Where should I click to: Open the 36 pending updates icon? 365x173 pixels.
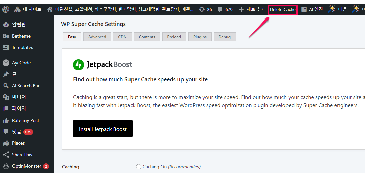[202, 9]
